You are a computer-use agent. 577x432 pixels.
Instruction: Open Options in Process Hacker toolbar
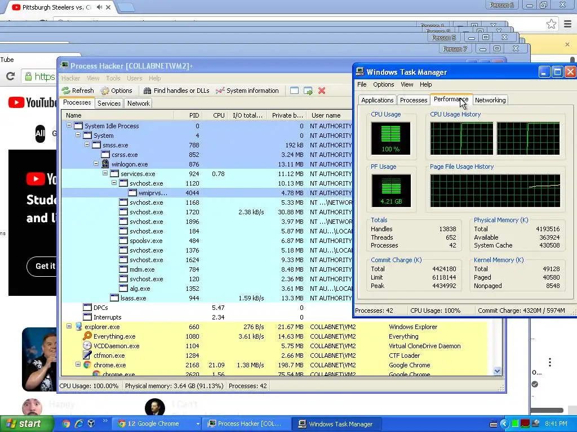click(116, 91)
